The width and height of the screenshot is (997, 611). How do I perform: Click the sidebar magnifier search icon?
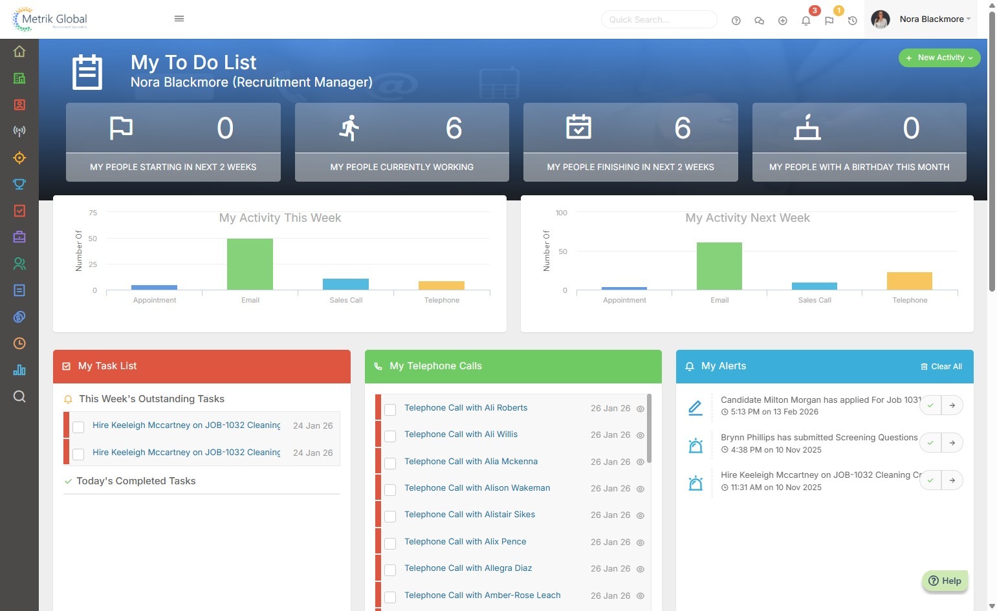19,396
